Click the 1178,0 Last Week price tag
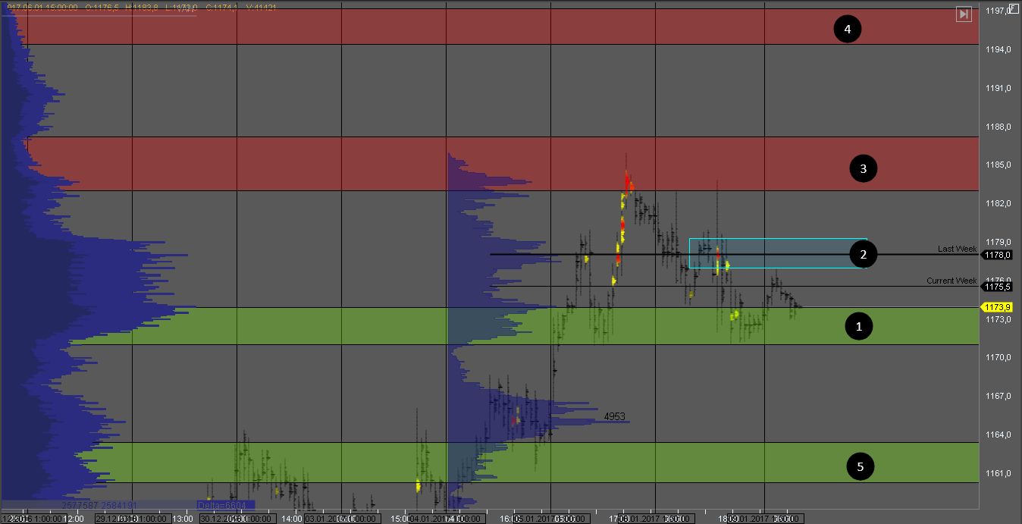 (x=997, y=256)
